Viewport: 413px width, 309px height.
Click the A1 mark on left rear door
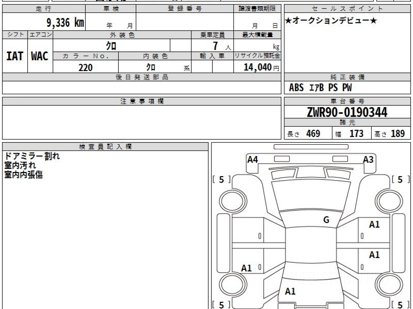tap(246, 268)
